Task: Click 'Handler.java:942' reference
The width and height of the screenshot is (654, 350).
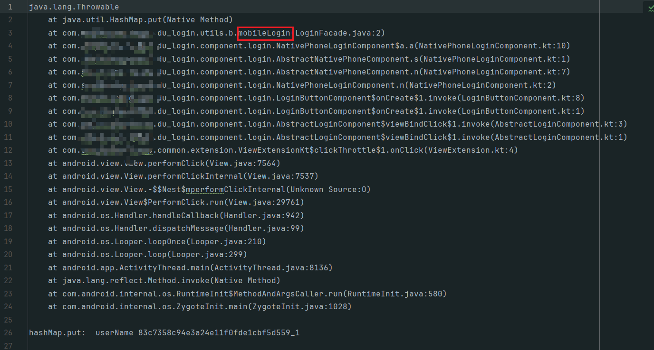Action: coord(261,215)
